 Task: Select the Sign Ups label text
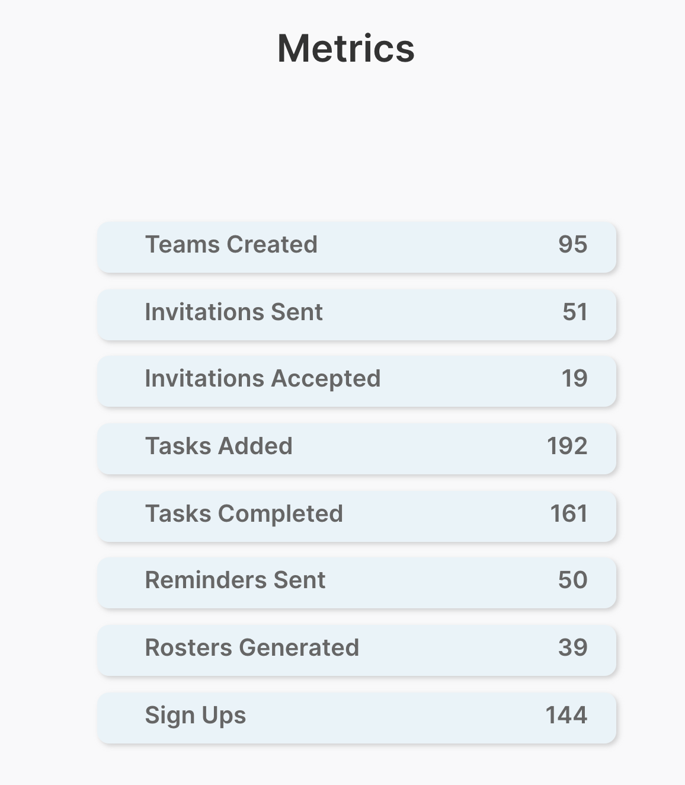point(196,716)
